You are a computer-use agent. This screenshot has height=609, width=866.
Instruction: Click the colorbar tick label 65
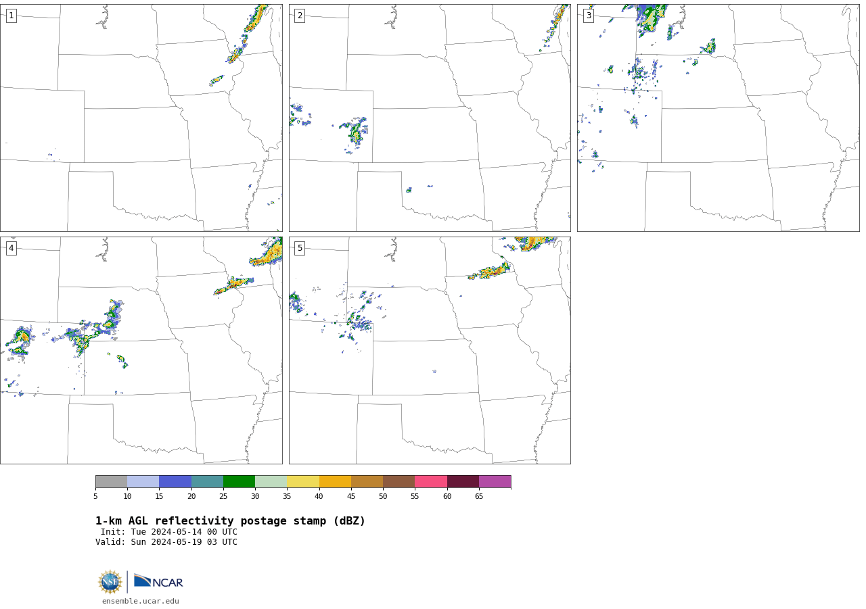click(479, 497)
